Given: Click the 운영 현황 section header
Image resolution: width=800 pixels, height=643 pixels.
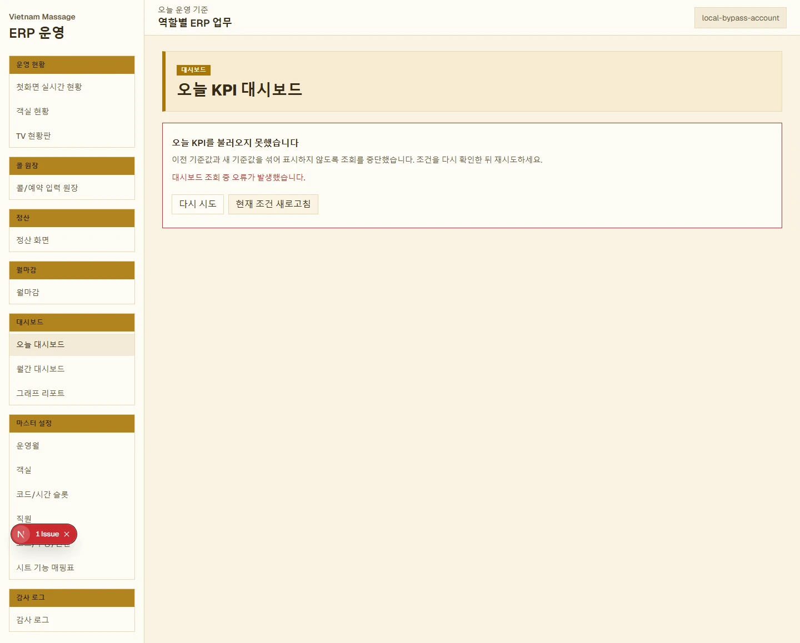Looking at the screenshot, I should [72, 65].
